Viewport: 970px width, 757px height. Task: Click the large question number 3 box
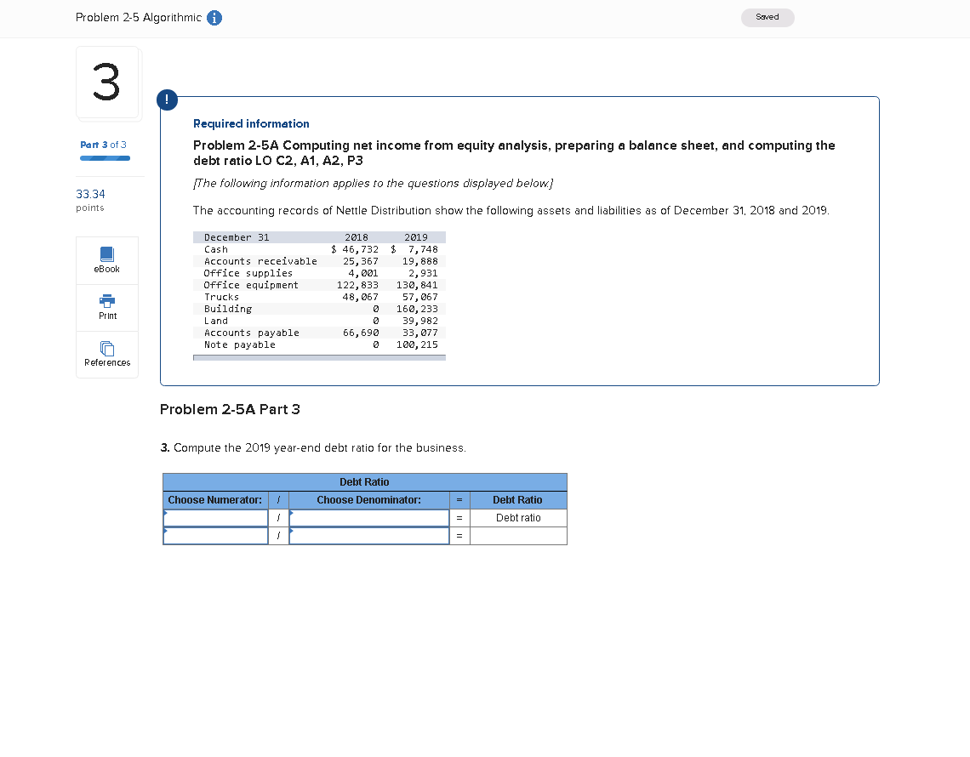[108, 83]
